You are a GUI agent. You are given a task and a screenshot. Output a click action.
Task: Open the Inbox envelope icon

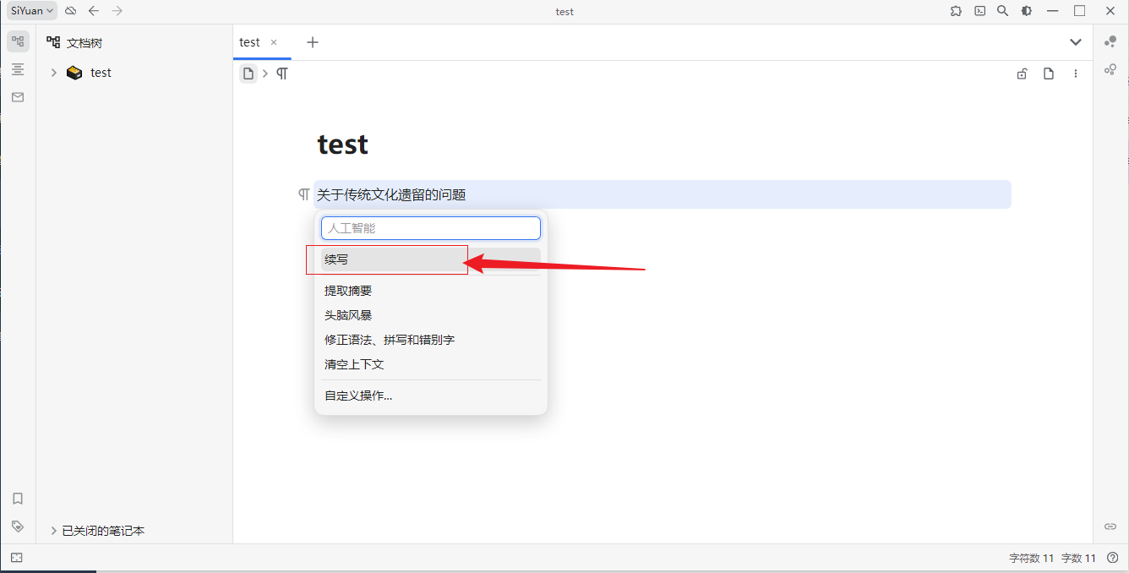point(18,97)
